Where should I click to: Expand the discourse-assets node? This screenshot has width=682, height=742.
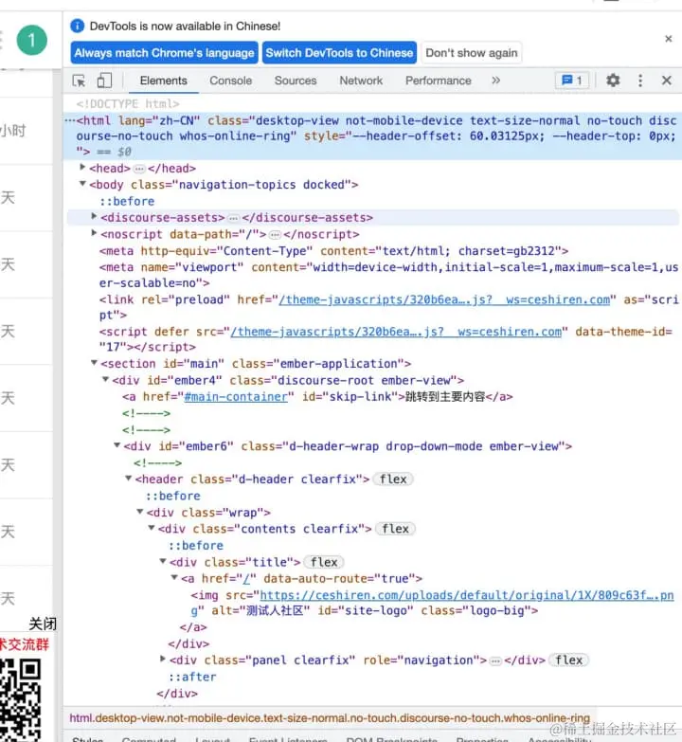pyautogui.click(x=94, y=216)
